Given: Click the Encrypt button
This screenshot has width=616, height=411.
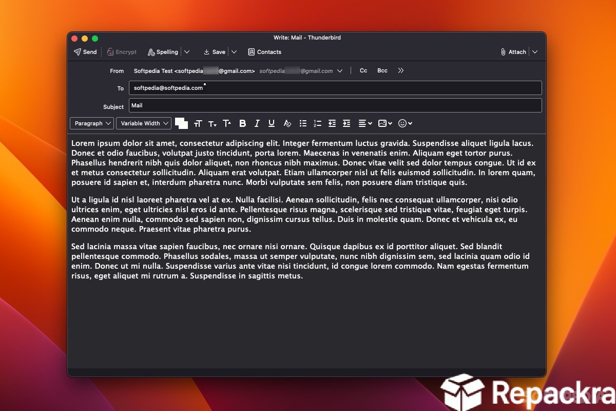Looking at the screenshot, I should click(122, 52).
